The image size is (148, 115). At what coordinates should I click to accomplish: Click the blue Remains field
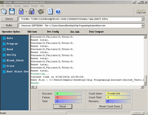click(x=118, y=101)
